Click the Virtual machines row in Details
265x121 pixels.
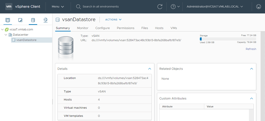point(105,108)
